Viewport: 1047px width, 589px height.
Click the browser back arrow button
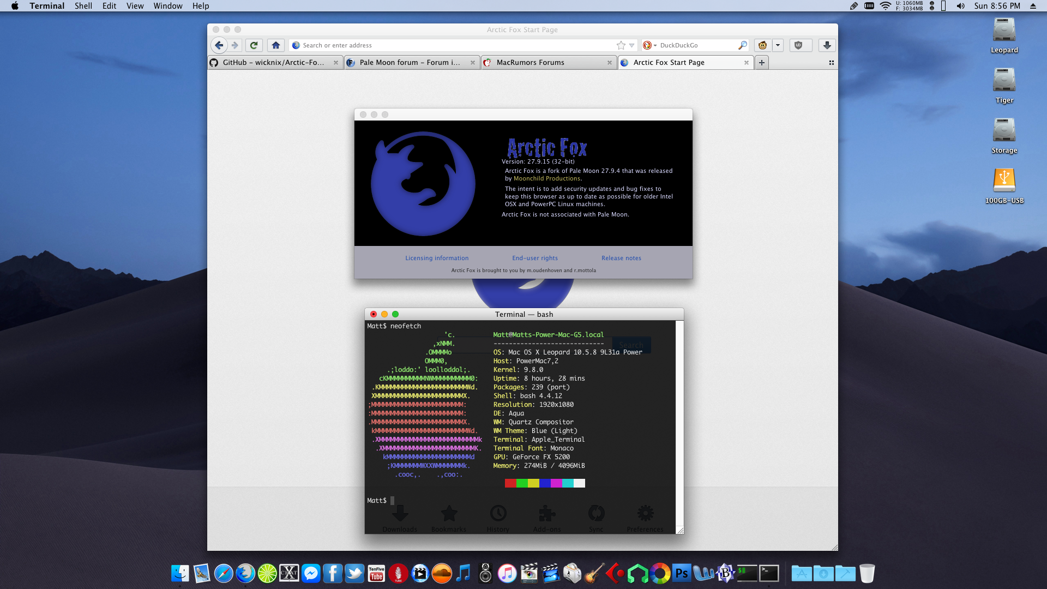pos(219,45)
